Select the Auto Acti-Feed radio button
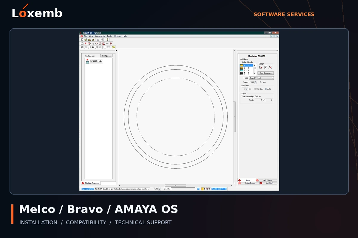This screenshot has height=238, width=358. [266, 89]
